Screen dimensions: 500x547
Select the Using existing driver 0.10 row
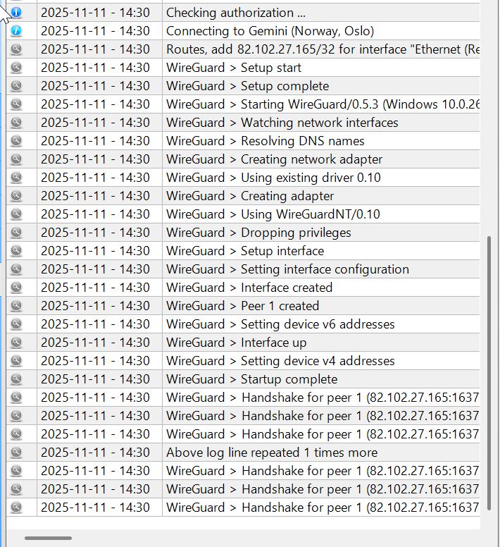310,178
